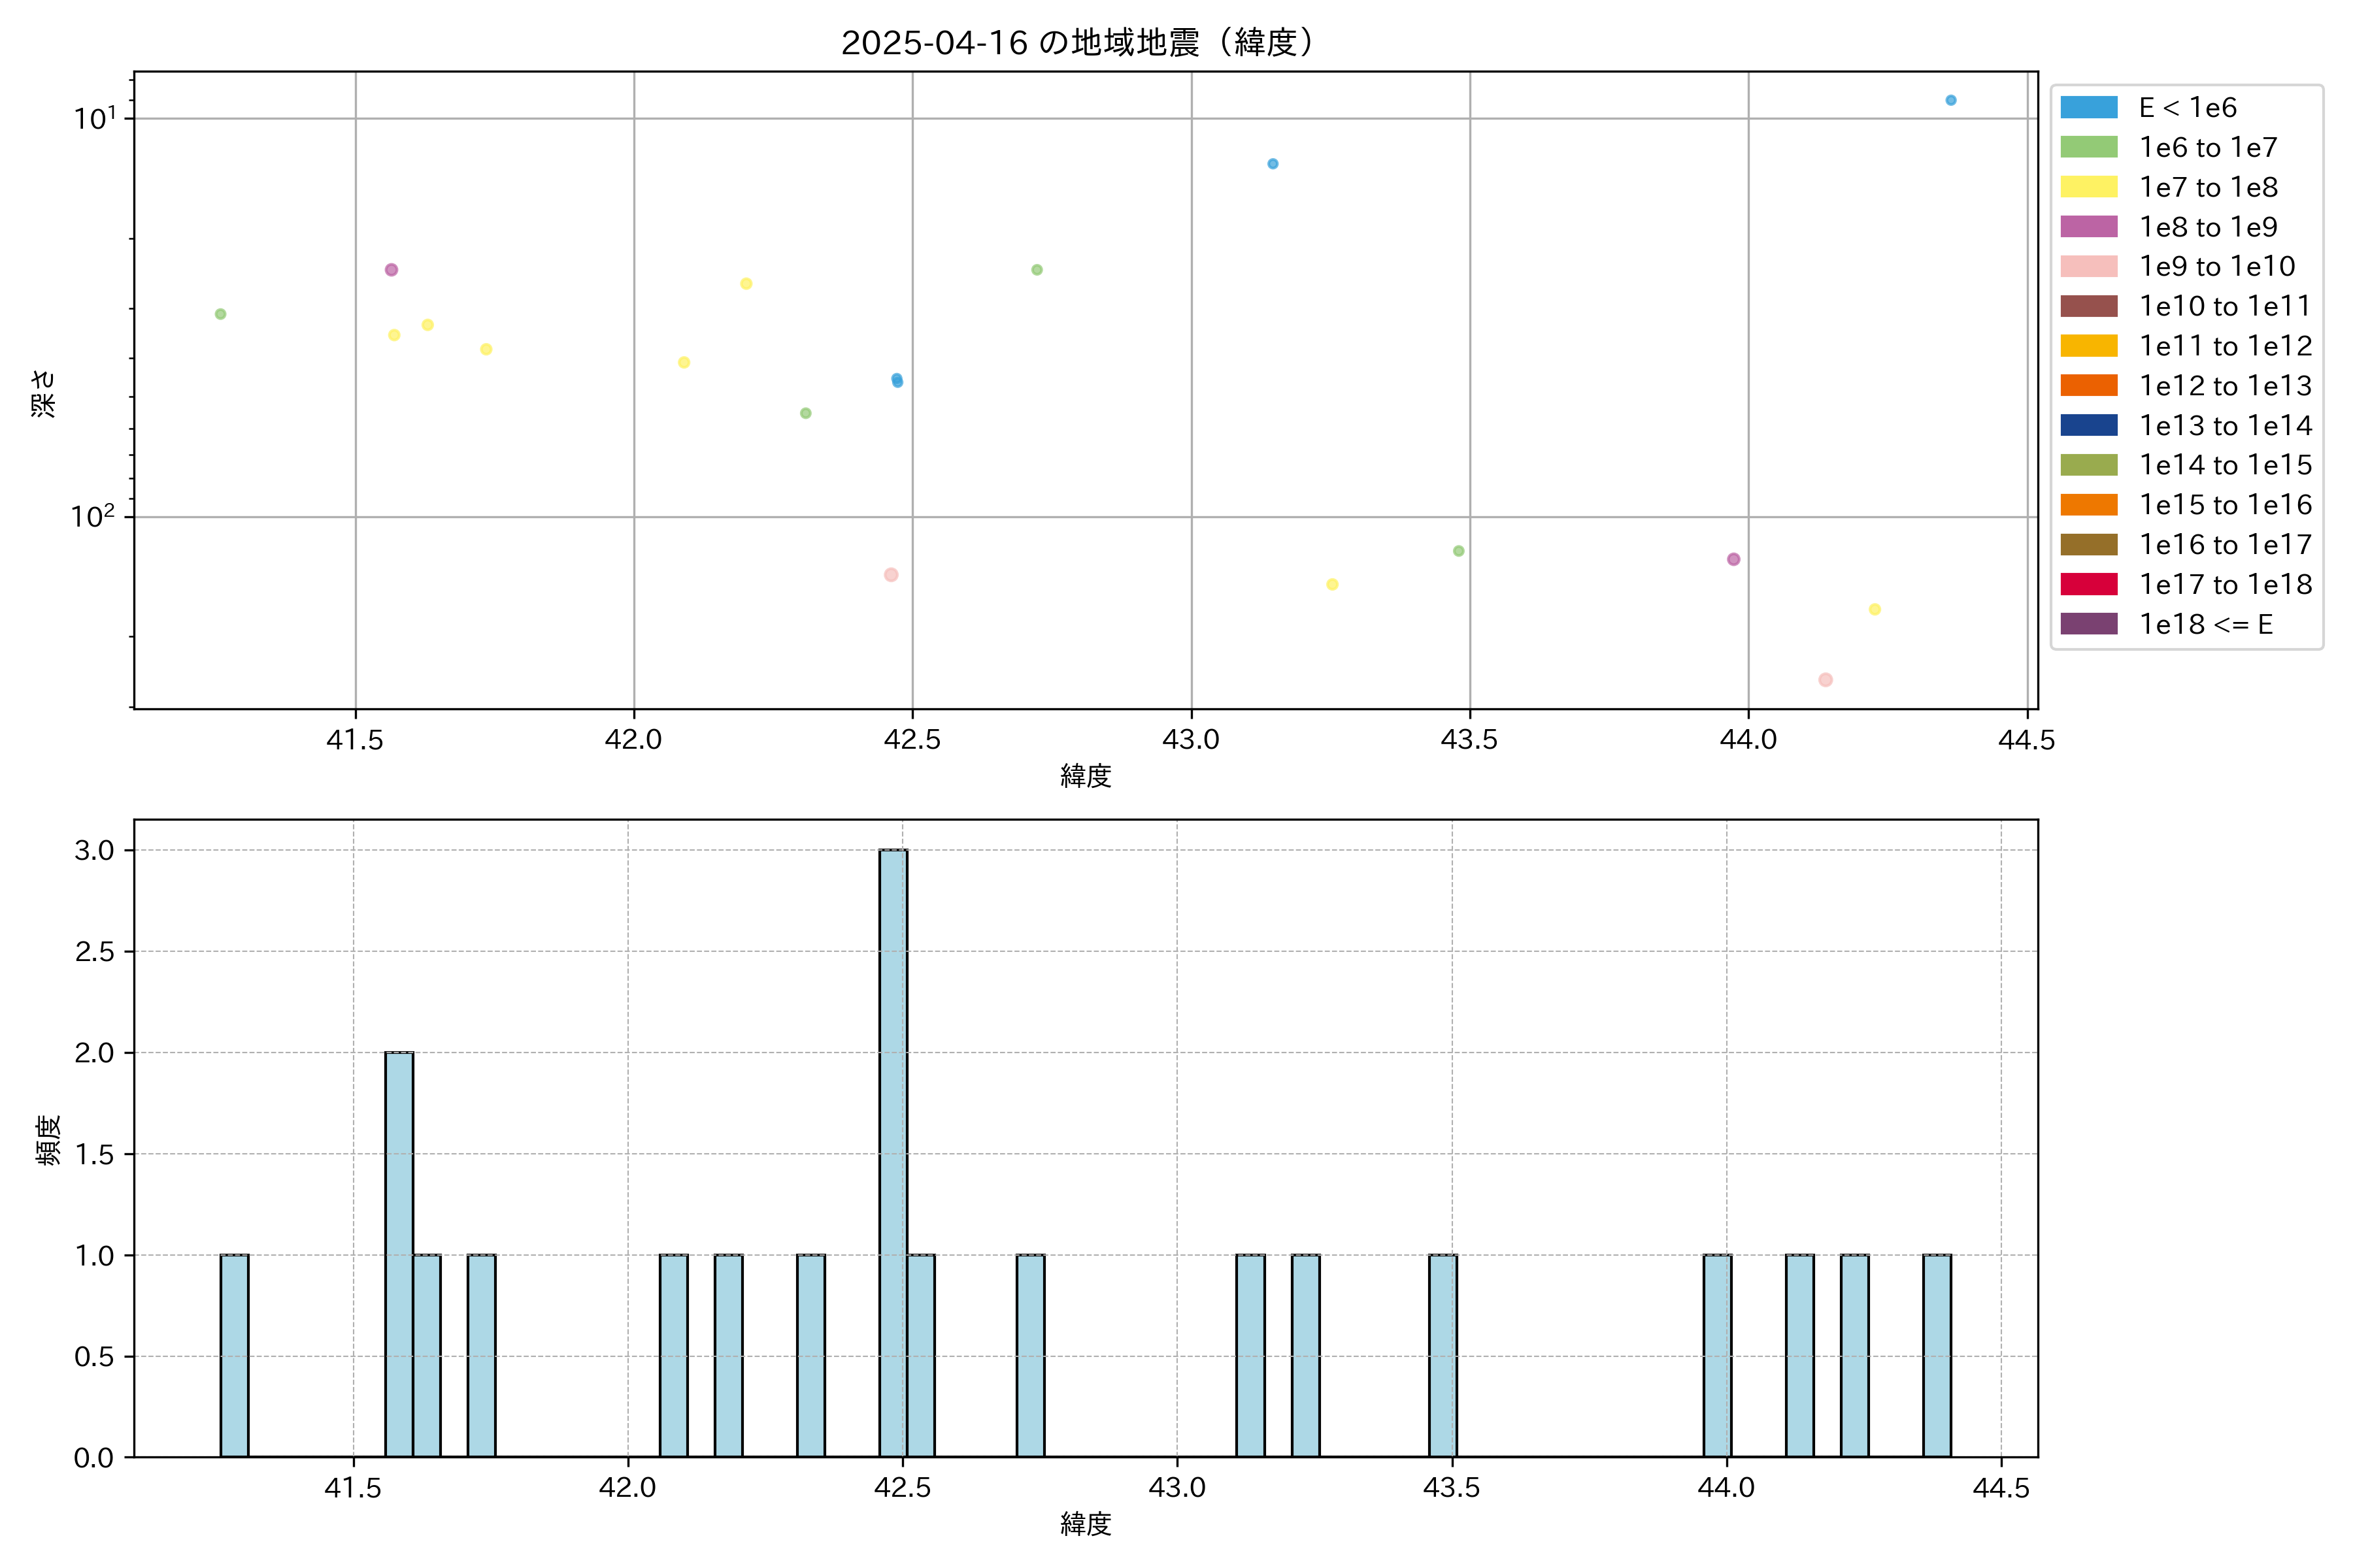
Task: Click the purple scatter point near latitude 41.55
Action: coord(391,270)
